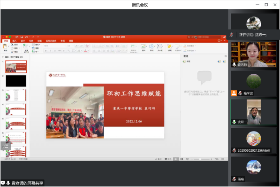Viewport: 280px width, 187px height.
Task: Switch to the Transitions (切换) ribbon tab
Action: coord(31,41)
